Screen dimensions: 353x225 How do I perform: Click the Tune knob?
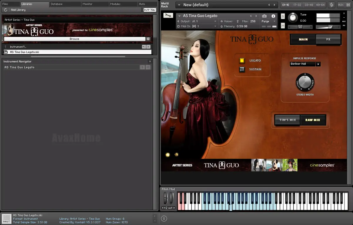293,18
